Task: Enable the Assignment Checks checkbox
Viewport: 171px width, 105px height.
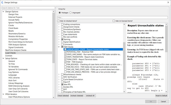Action: (62, 27)
